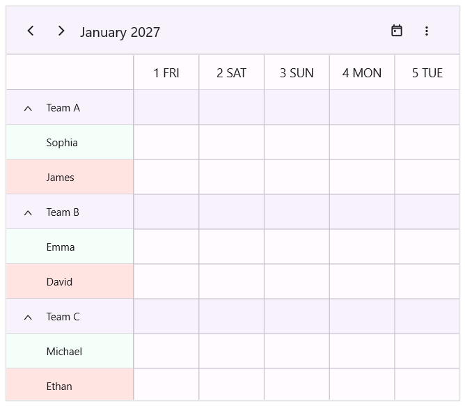Click the 5 TUE column header

click(x=427, y=72)
